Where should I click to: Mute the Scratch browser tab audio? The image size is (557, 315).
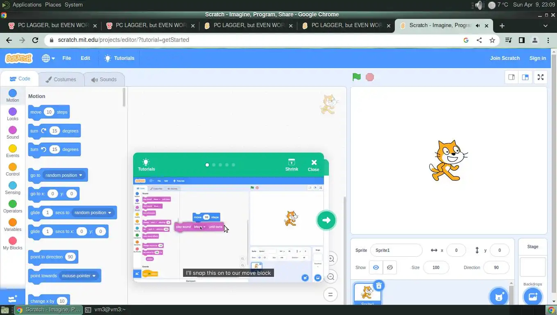pos(478,25)
